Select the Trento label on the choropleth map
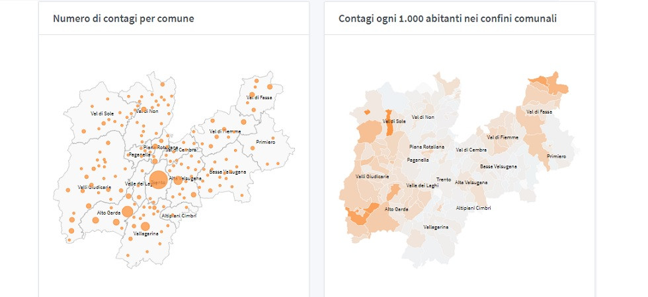 [x=444, y=180]
